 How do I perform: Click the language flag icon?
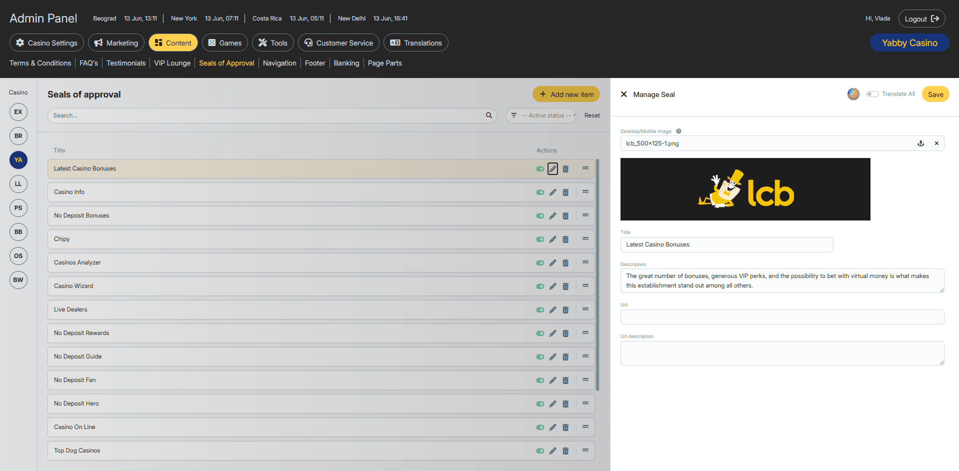point(853,94)
